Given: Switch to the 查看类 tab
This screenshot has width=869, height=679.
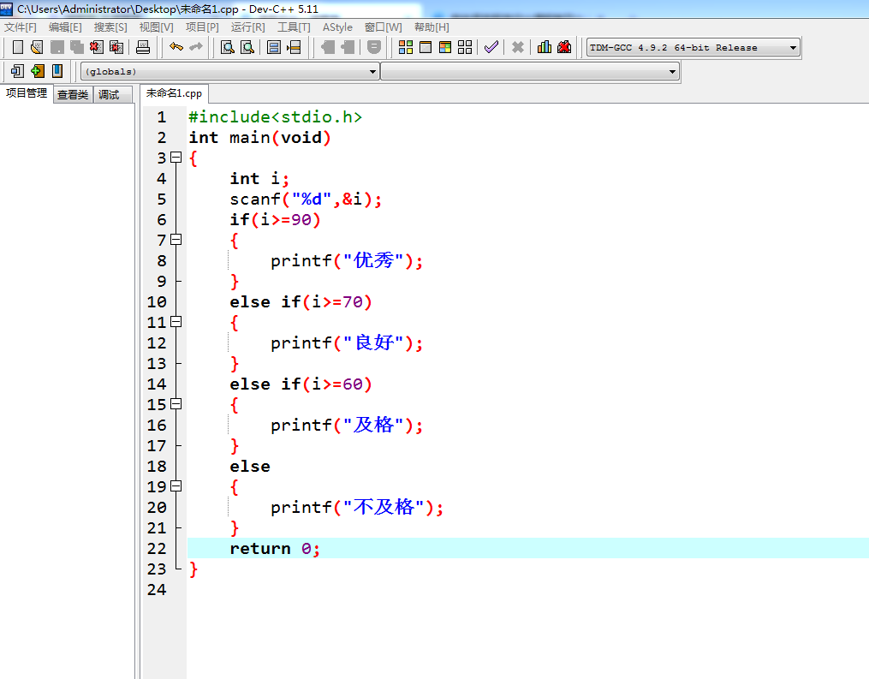Looking at the screenshot, I should (x=73, y=95).
